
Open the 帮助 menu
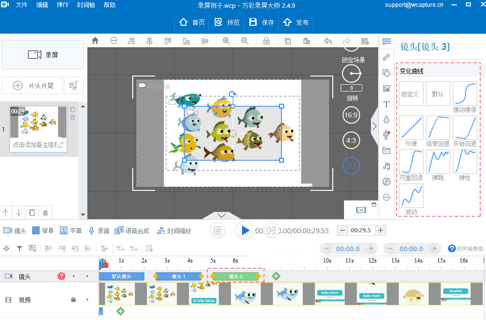coord(109,5)
